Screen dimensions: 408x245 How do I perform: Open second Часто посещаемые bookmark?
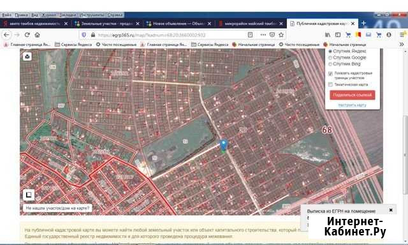tap(299, 45)
